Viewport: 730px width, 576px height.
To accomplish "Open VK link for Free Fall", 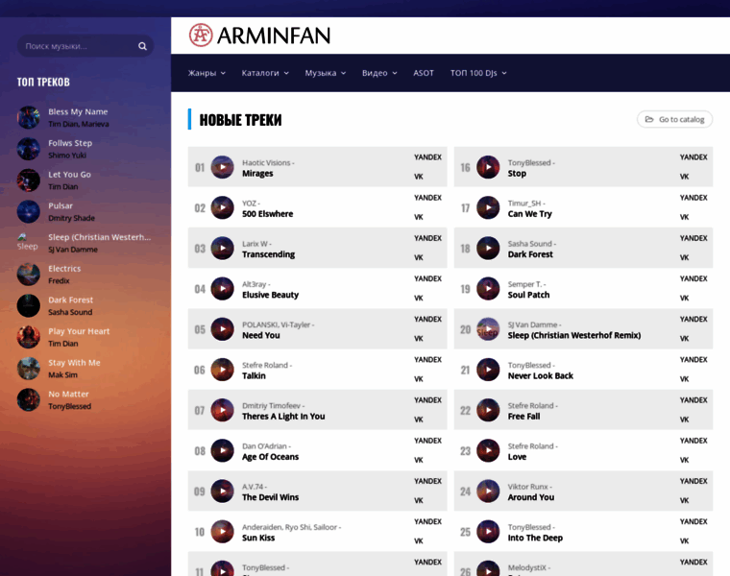I will 684,420.
